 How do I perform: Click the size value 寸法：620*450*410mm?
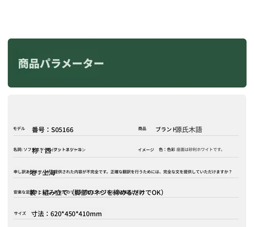click(x=67, y=214)
